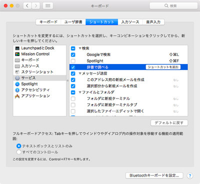Click the split divider handle between lists
The height and width of the screenshot is (184, 200).
click(x=67, y=80)
